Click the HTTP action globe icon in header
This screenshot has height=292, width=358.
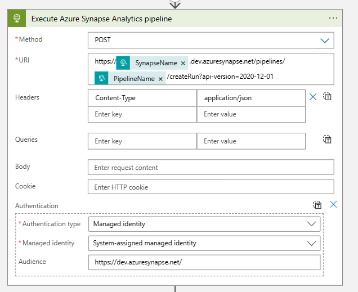[17, 18]
